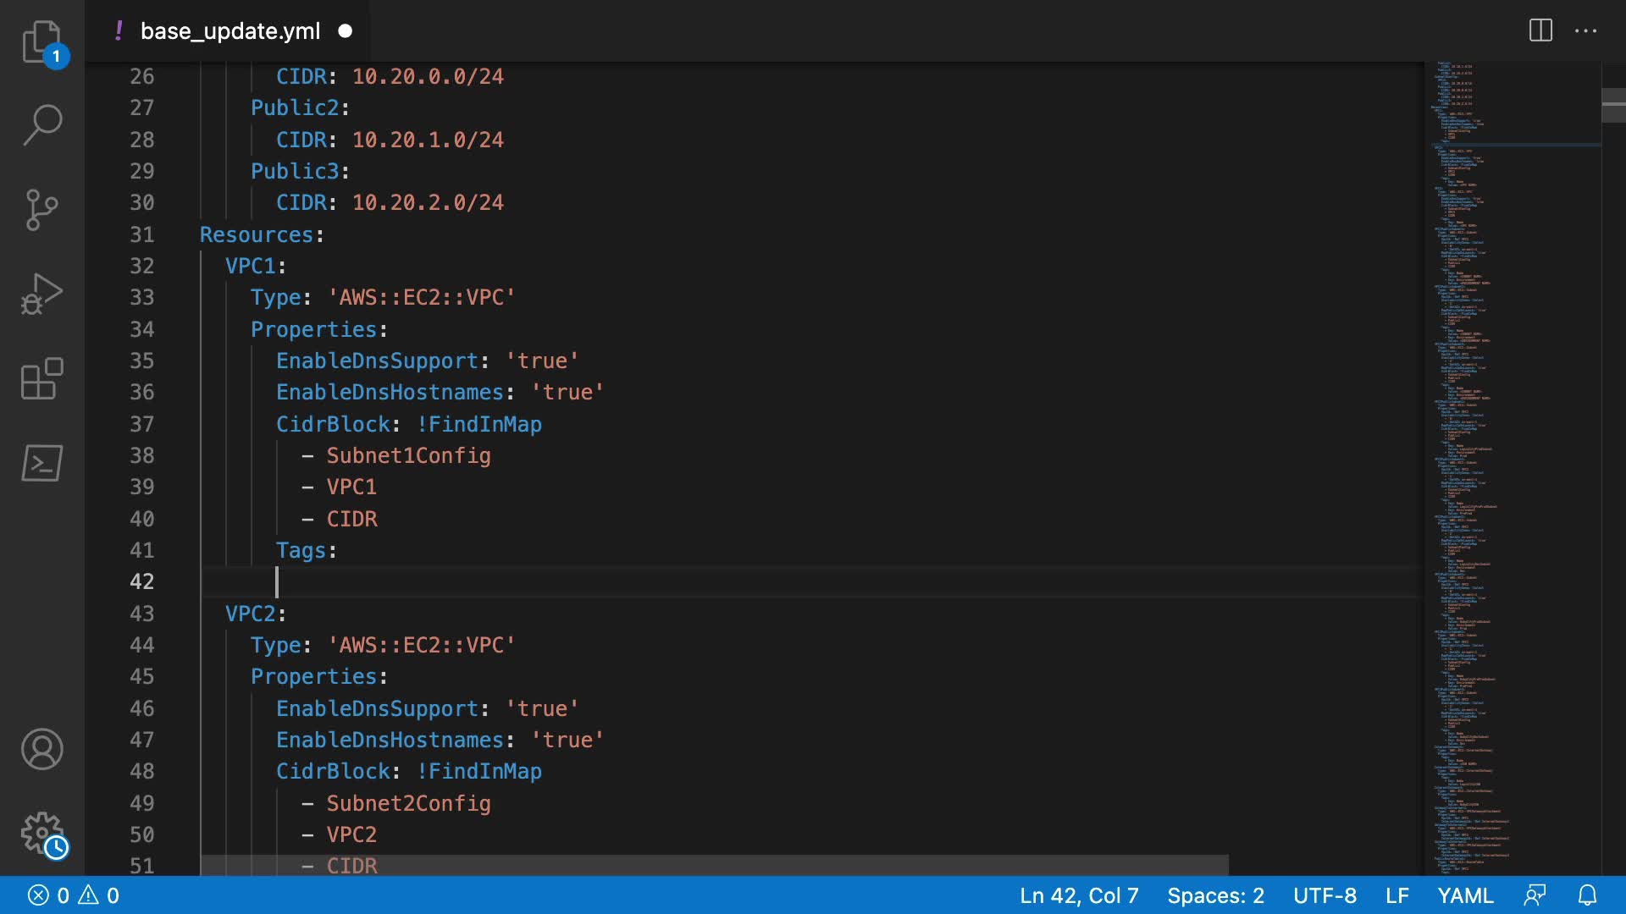1626x914 pixels.
Task: Select the LF end of line indicator
Action: pyautogui.click(x=1396, y=895)
